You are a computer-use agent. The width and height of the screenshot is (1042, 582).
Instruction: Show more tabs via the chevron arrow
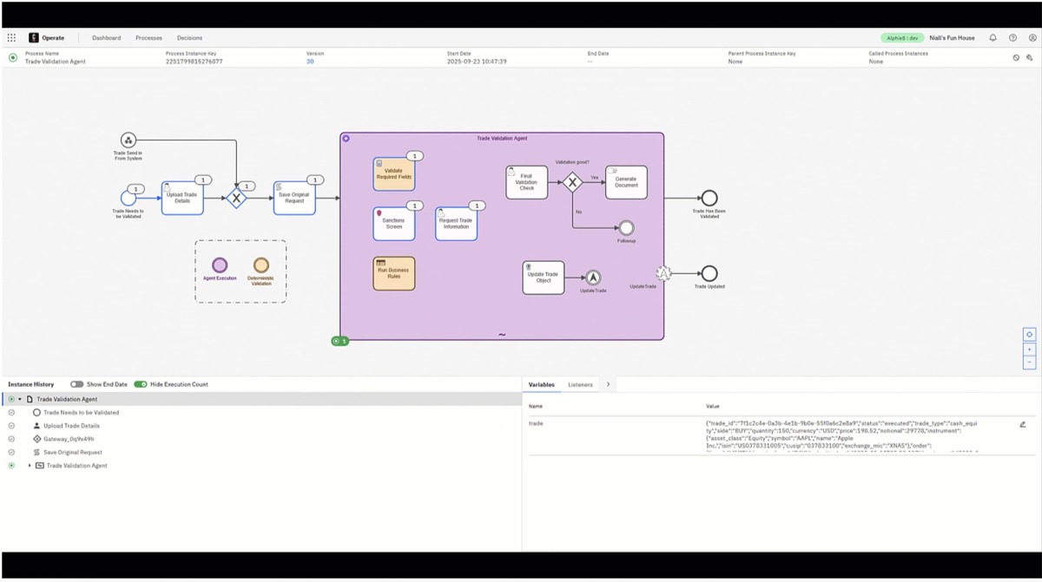(x=608, y=384)
